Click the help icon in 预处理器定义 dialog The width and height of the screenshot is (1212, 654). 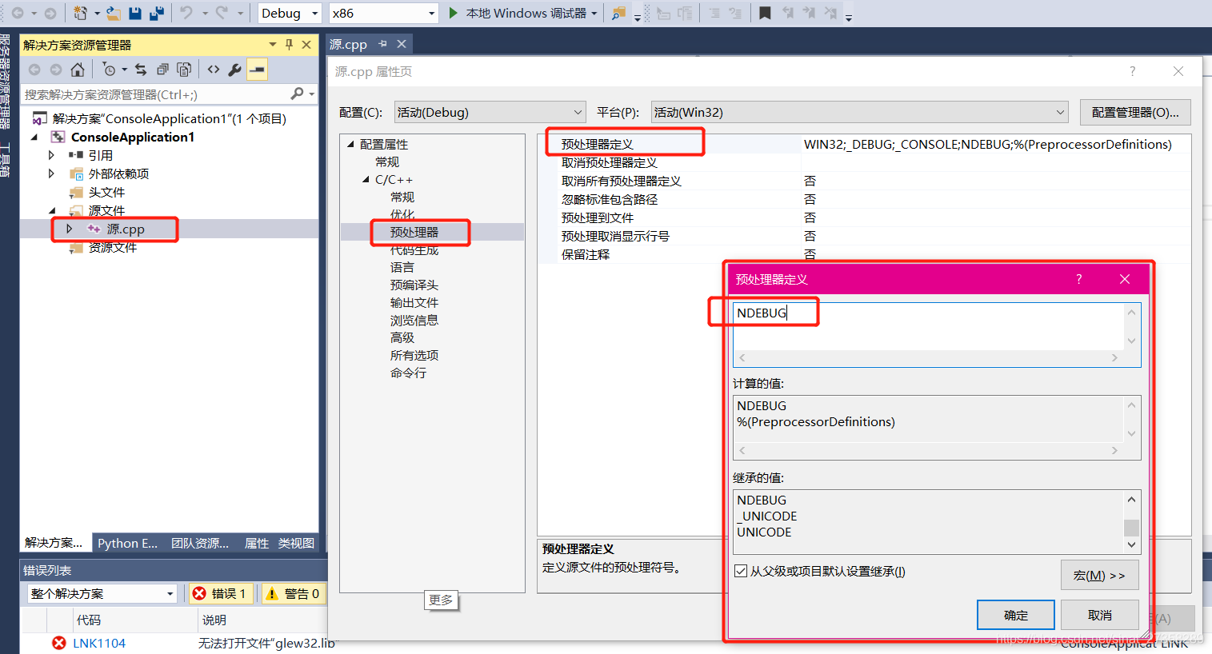click(x=1078, y=279)
